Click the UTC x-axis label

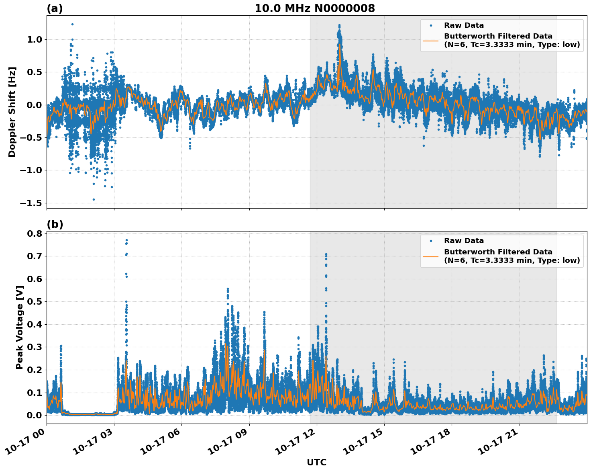click(316, 462)
